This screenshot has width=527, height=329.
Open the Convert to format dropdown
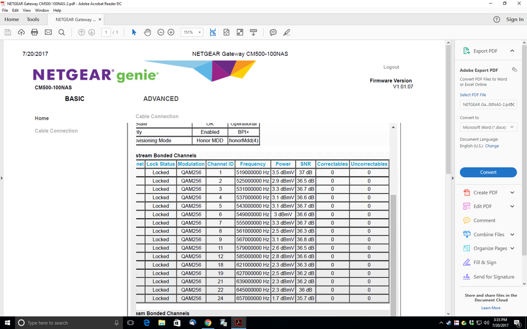coord(488,127)
